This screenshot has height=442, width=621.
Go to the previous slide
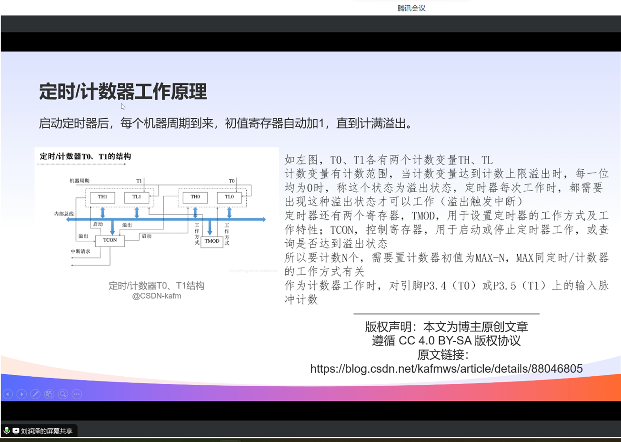coord(8,394)
